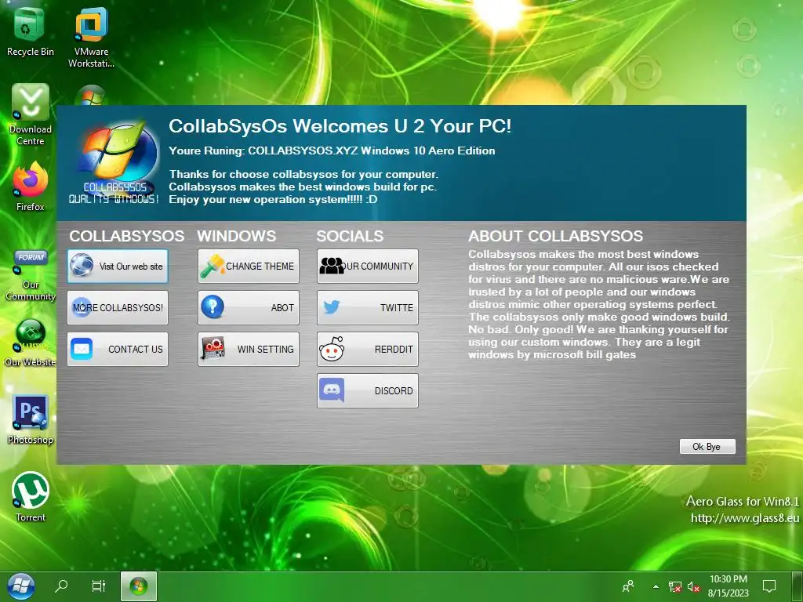This screenshot has height=602, width=803.
Task: Click the Visit Our web site button
Action: pos(118,267)
